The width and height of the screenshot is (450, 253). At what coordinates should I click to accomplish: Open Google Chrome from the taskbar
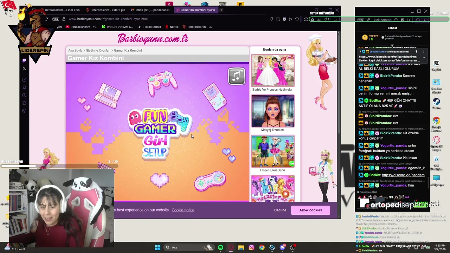pyautogui.click(x=262, y=247)
